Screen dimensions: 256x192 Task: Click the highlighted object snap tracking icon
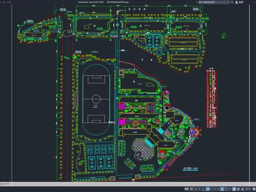[x=222, y=189]
